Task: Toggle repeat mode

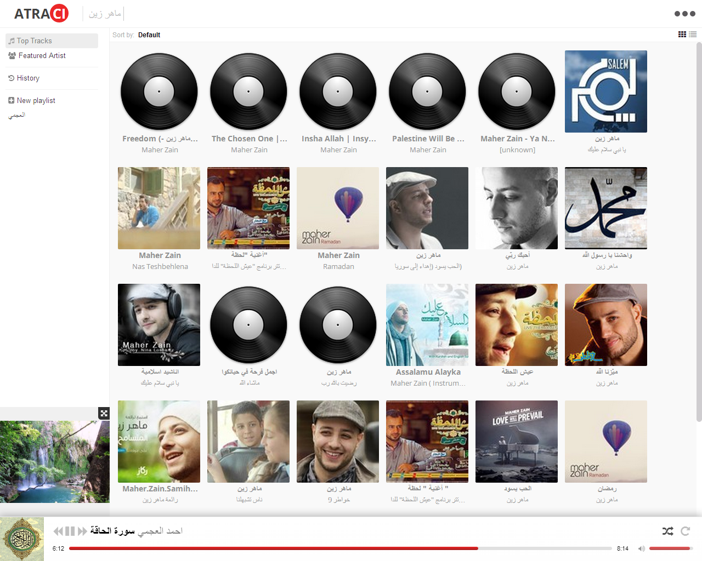Action: click(x=685, y=531)
